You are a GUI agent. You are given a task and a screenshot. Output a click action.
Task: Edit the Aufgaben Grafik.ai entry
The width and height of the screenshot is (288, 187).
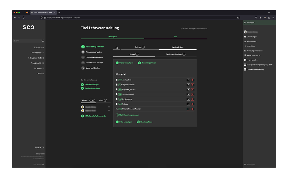(x=188, y=85)
